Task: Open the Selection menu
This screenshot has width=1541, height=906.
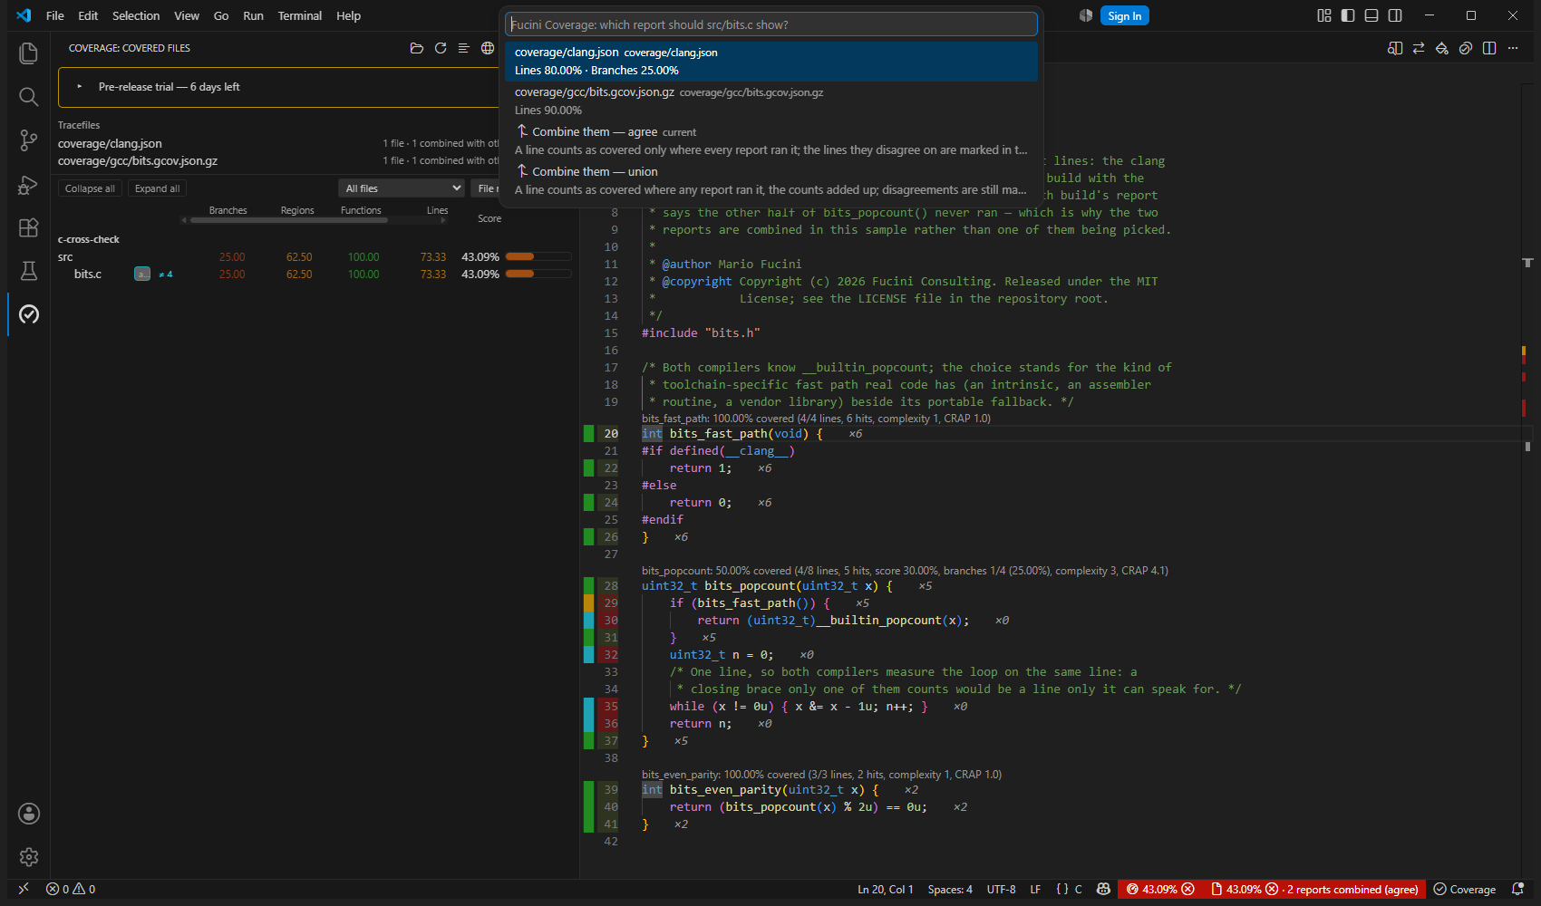Action: click(136, 15)
